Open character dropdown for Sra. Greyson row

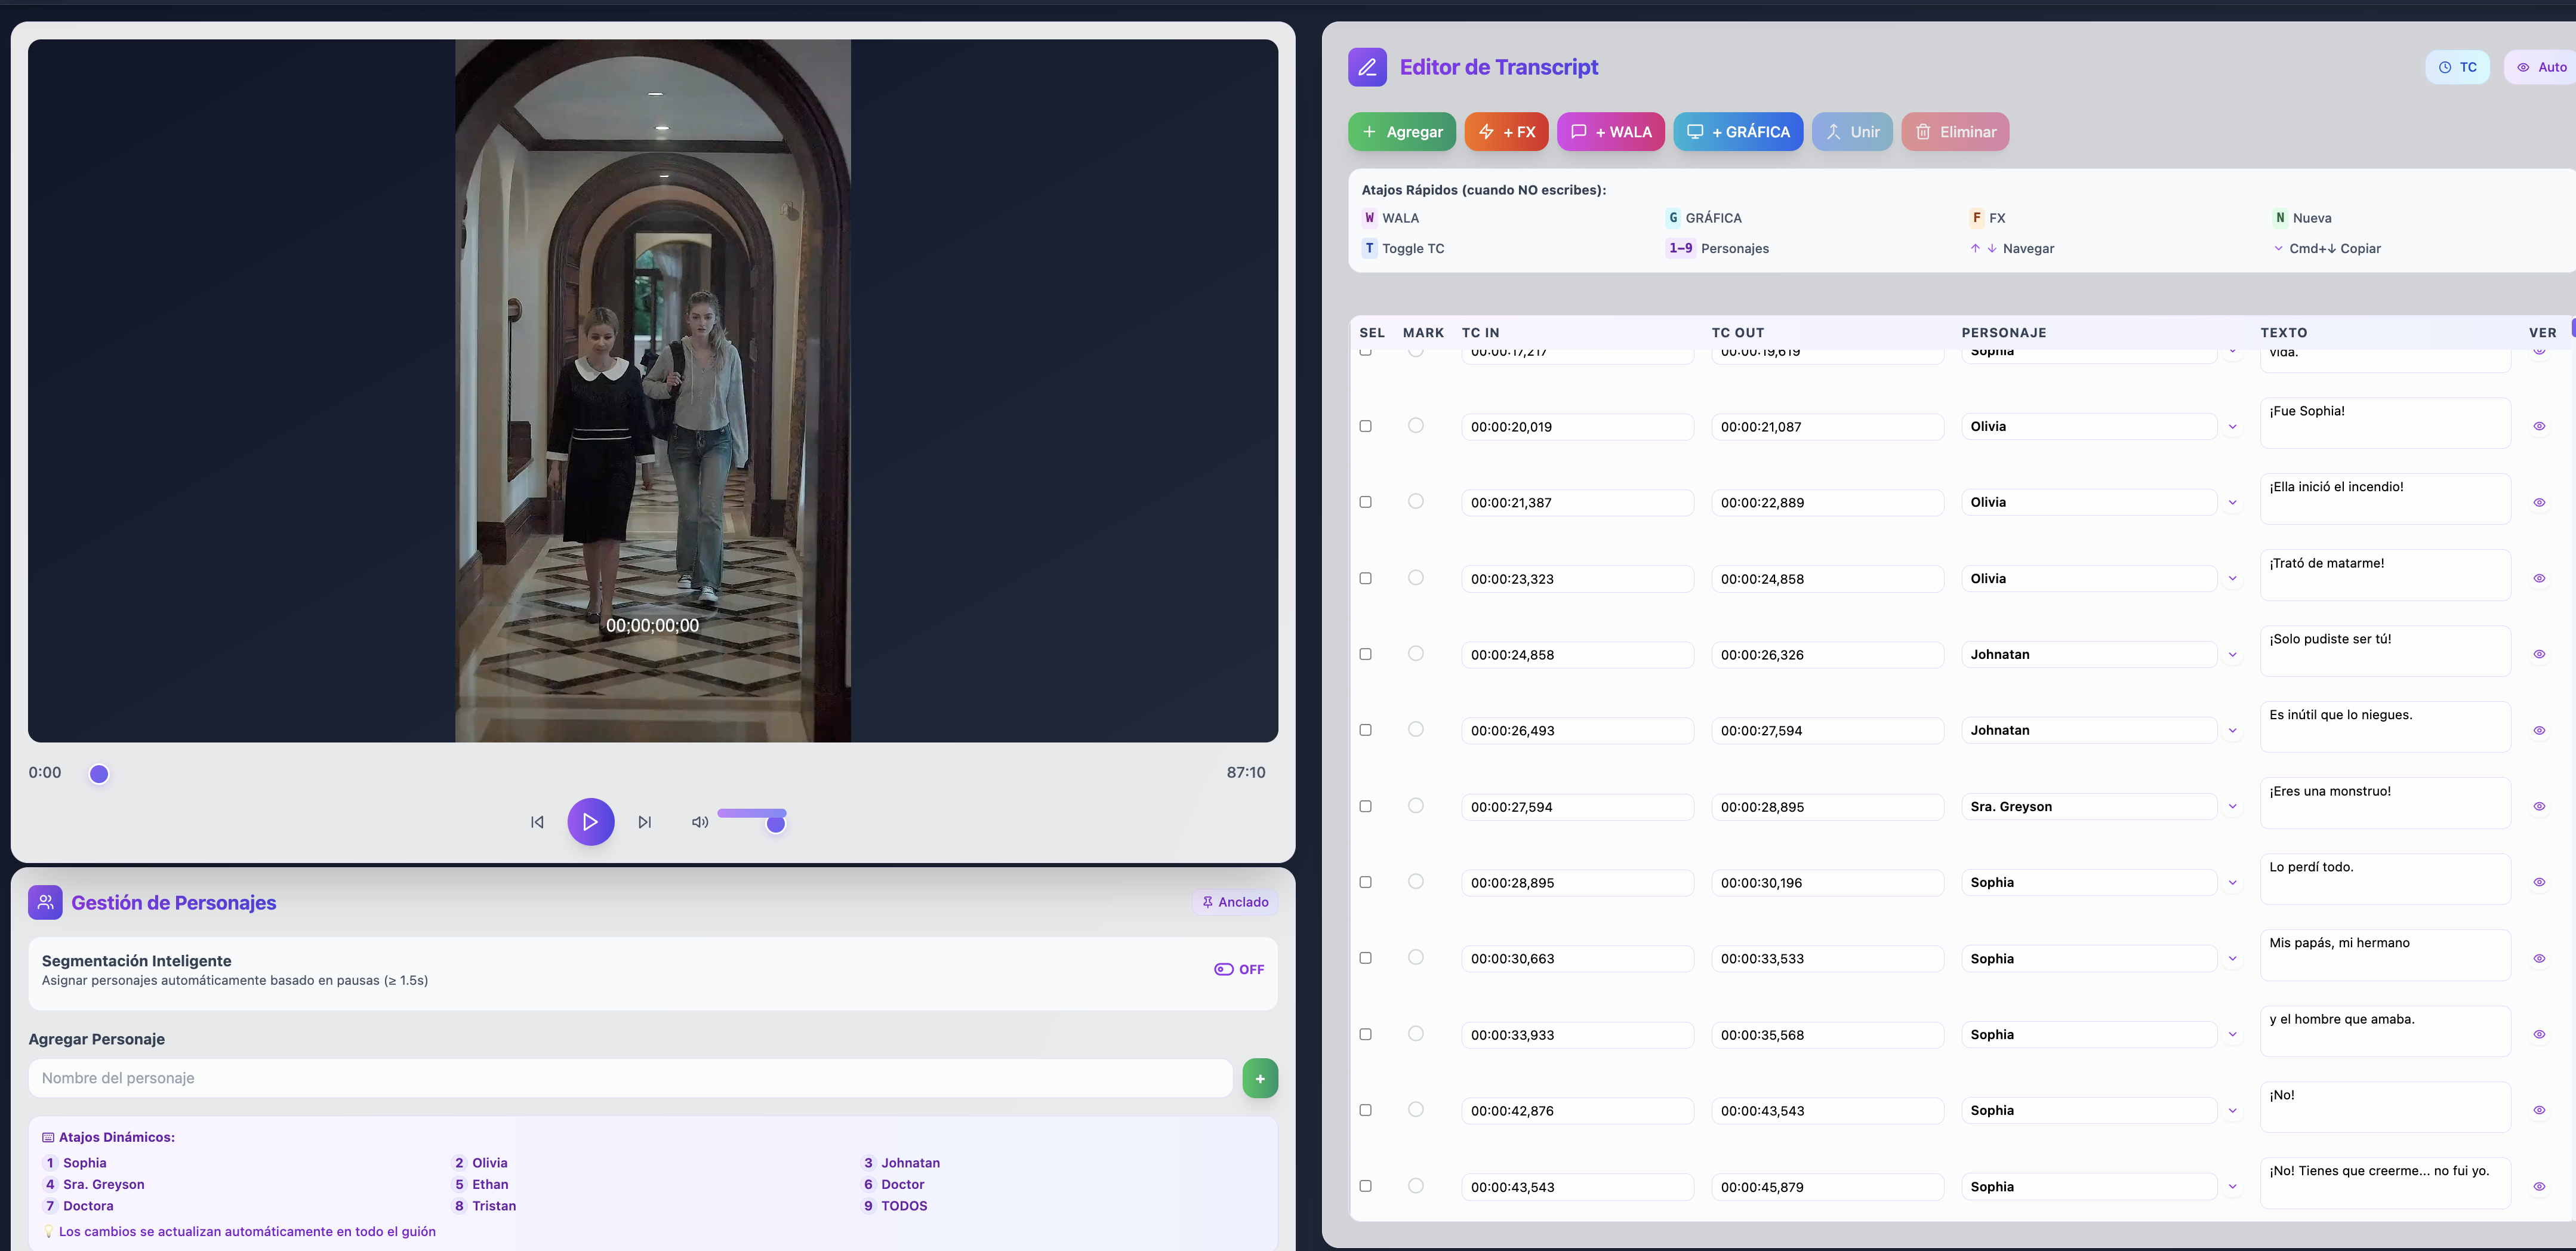point(2232,806)
